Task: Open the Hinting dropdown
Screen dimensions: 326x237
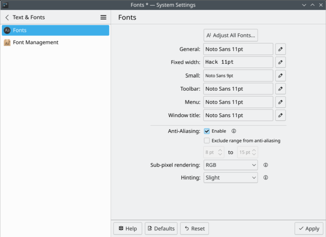Action: click(231, 178)
